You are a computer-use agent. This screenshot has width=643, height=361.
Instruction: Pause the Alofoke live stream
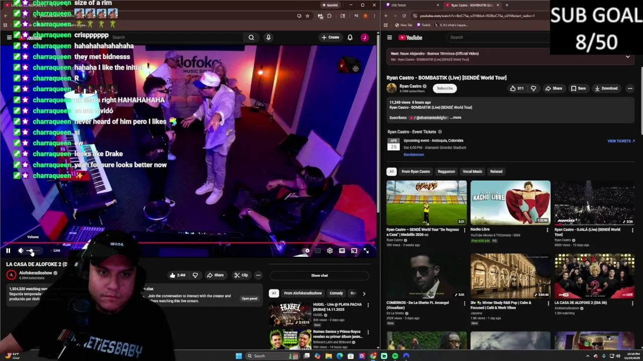click(x=8, y=251)
